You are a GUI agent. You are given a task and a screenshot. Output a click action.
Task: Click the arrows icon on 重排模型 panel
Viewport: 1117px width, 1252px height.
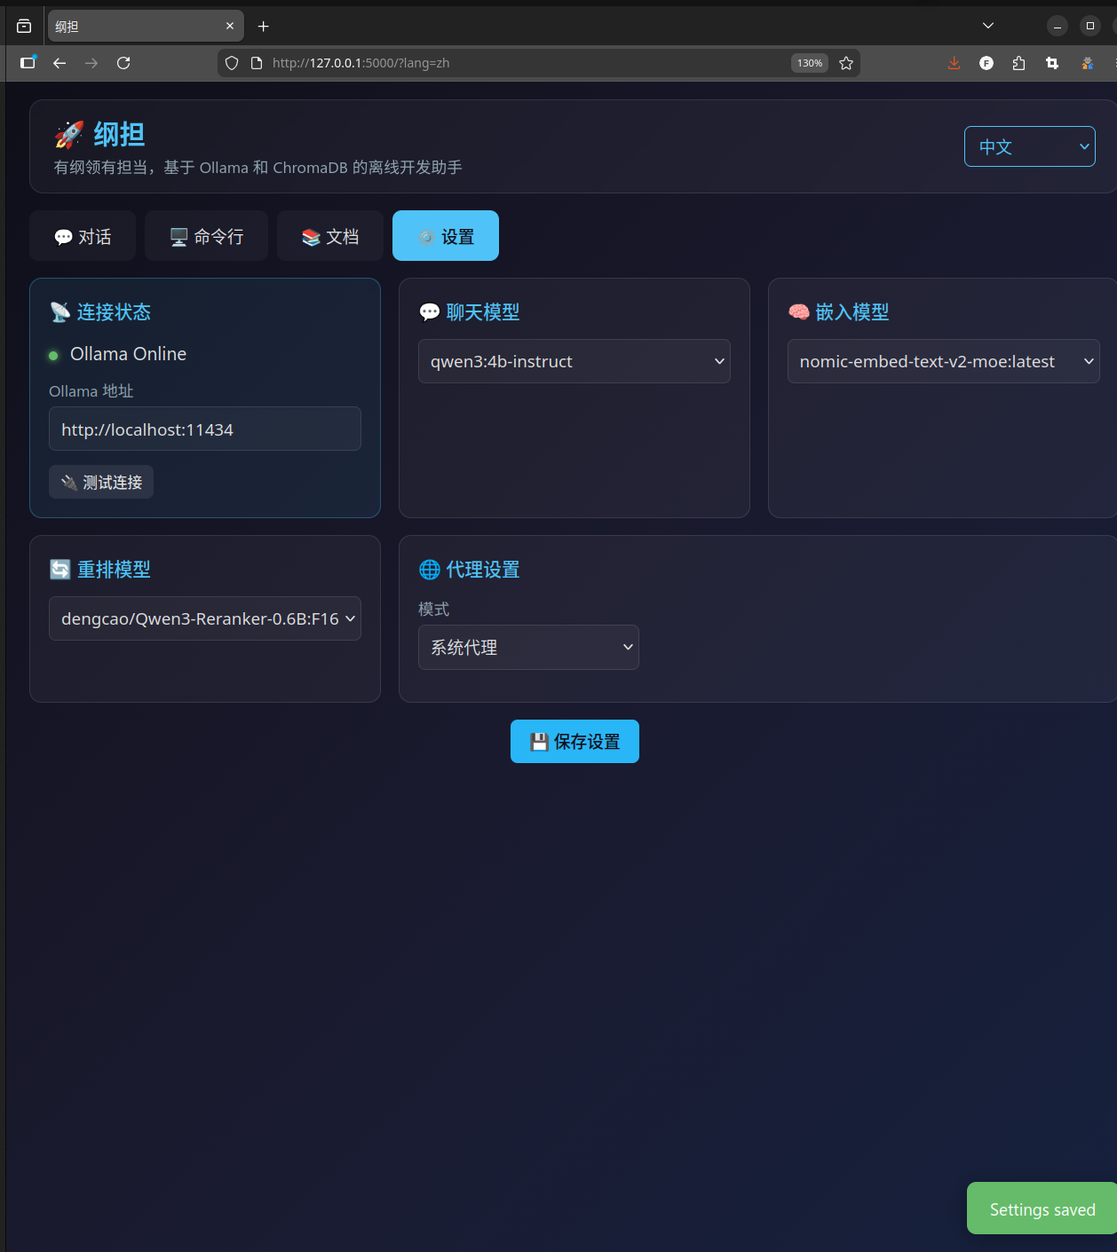click(x=59, y=569)
